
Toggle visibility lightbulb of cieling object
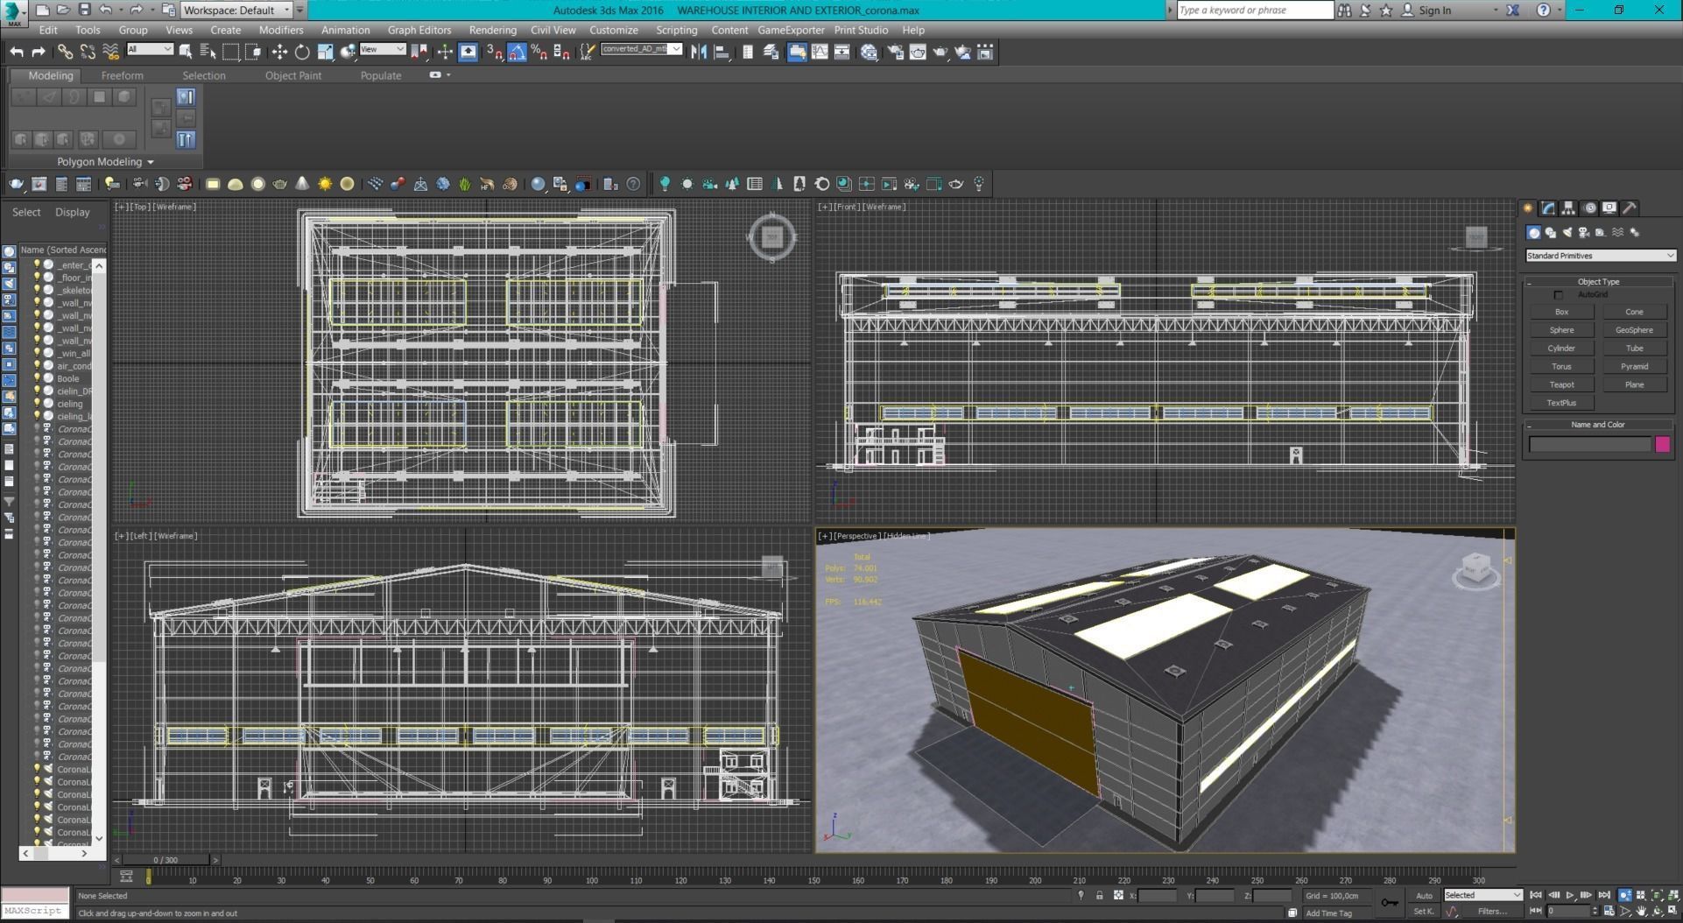click(37, 404)
